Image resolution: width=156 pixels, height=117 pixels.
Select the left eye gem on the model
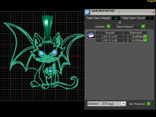click(41, 53)
